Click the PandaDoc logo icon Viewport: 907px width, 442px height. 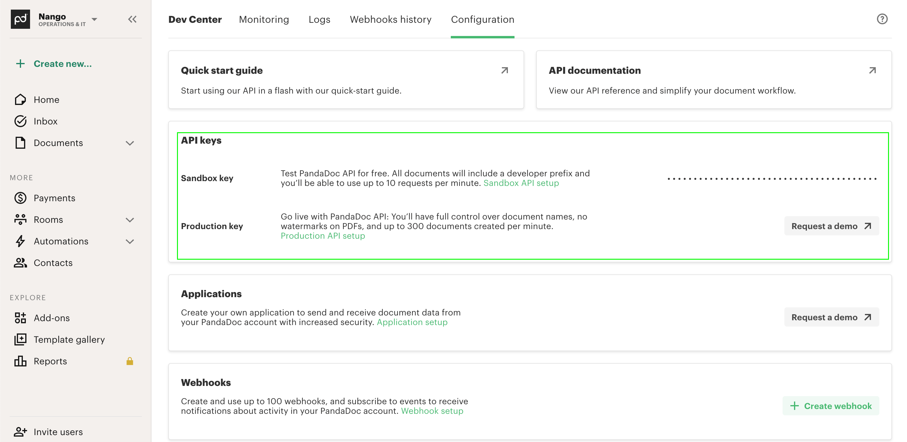coord(20,19)
